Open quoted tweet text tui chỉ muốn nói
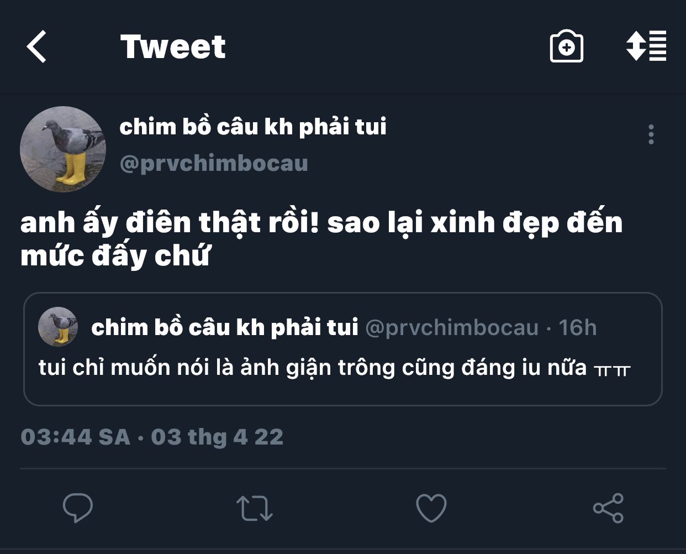 pyautogui.click(x=335, y=368)
